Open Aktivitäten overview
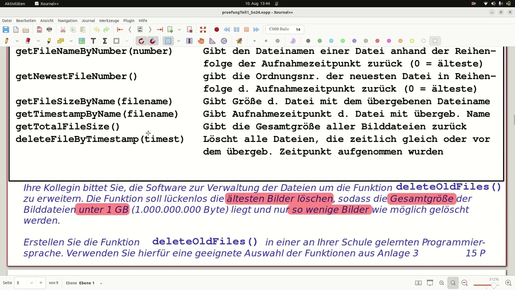The height and width of the screenshot is (290, 515). pos(15,4)
